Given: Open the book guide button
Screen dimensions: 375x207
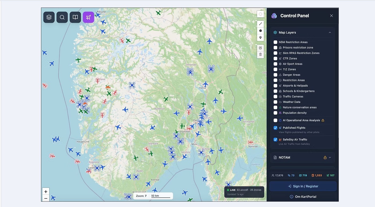Looking at the screenshot, I should coord(75,17).
